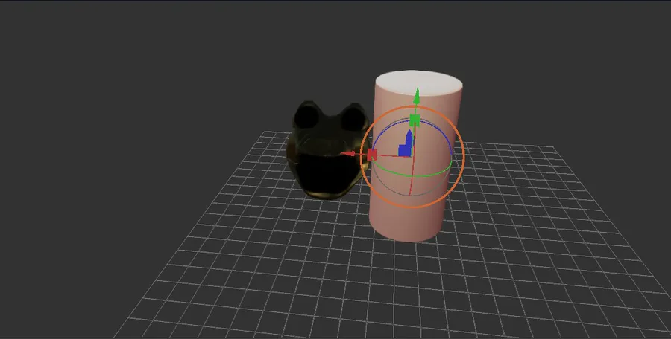Click the green Y-axis scale cube handle

pyautogui.click(x=415, y=120)
